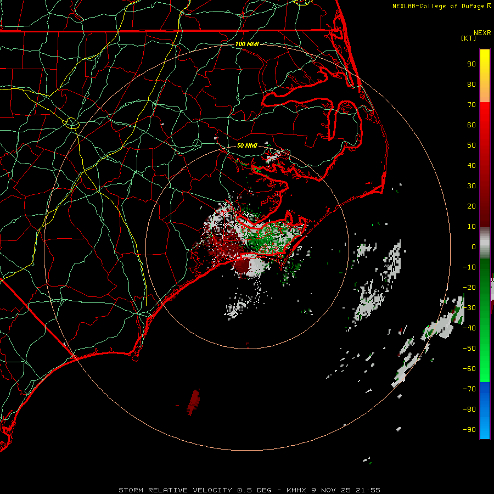Click the isolated dark red echo far offshore south

(193, 403)
